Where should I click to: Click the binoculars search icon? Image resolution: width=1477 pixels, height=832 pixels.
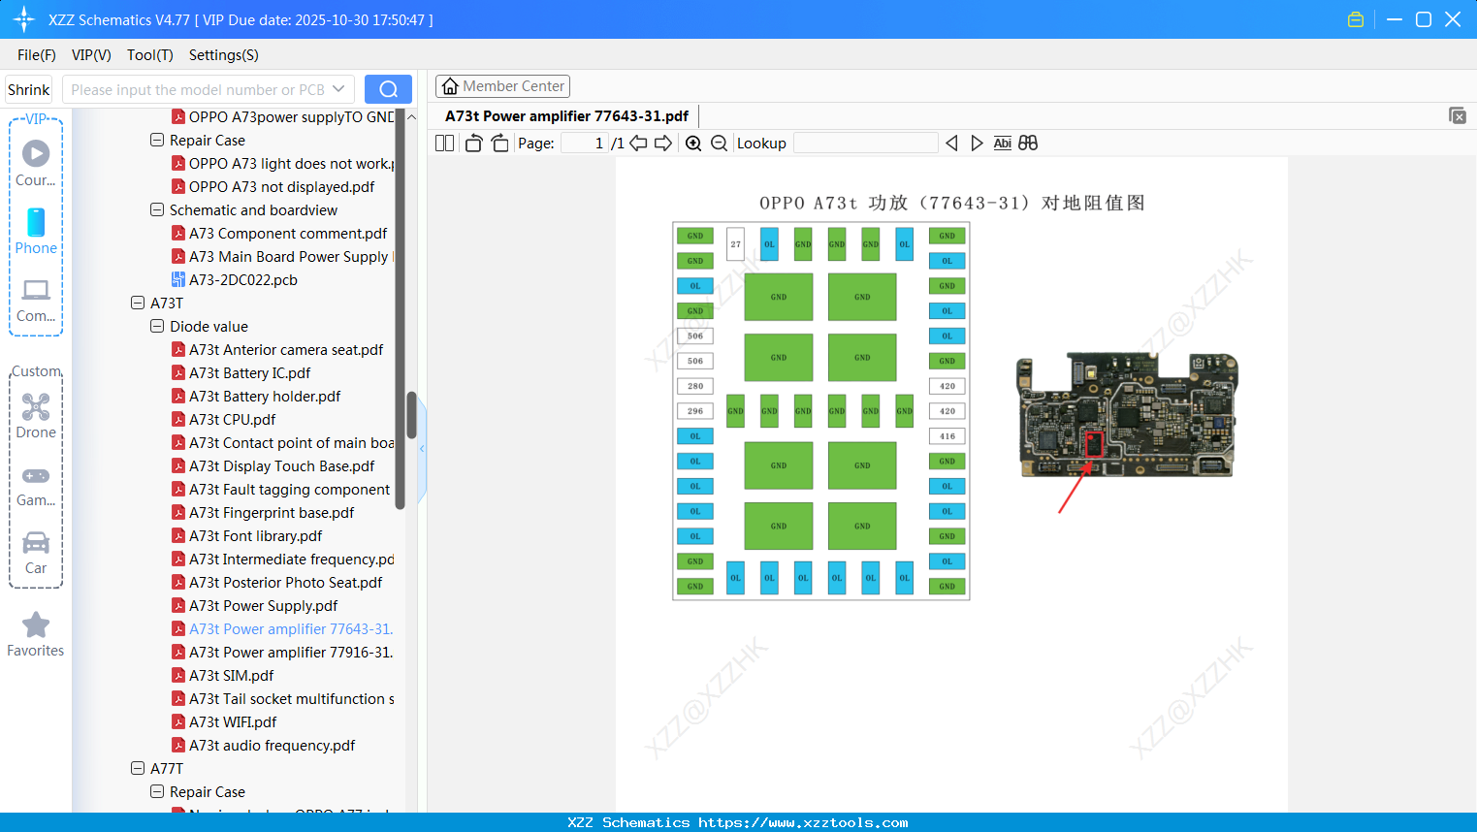click(x=1028, y=144)
